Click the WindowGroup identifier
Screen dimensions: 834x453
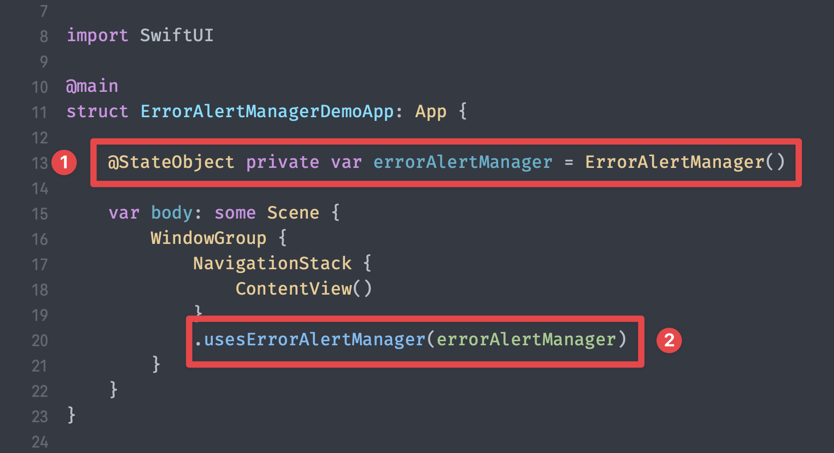point(208,238)
